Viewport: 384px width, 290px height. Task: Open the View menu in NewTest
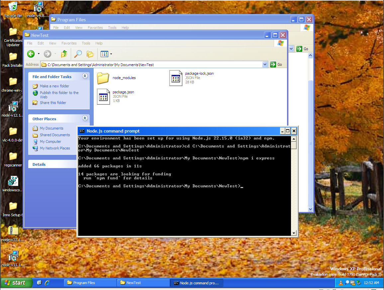click(53, 43)
